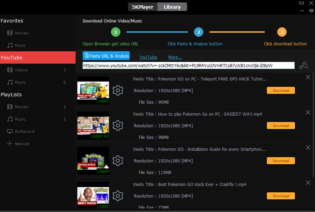Switch to the 5KPlayer tab

tap(143, 7)
